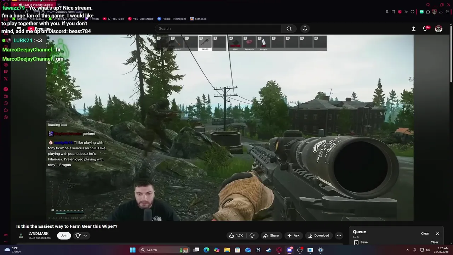Open Microsoft Store from taskbar
The height and width of the screenshot is (255, 453).
pos(237,250)
